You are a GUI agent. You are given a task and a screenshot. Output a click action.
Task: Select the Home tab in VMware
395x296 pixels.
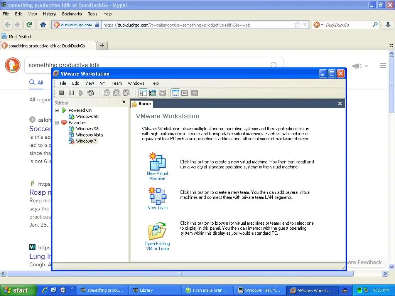tap(142, 104)
